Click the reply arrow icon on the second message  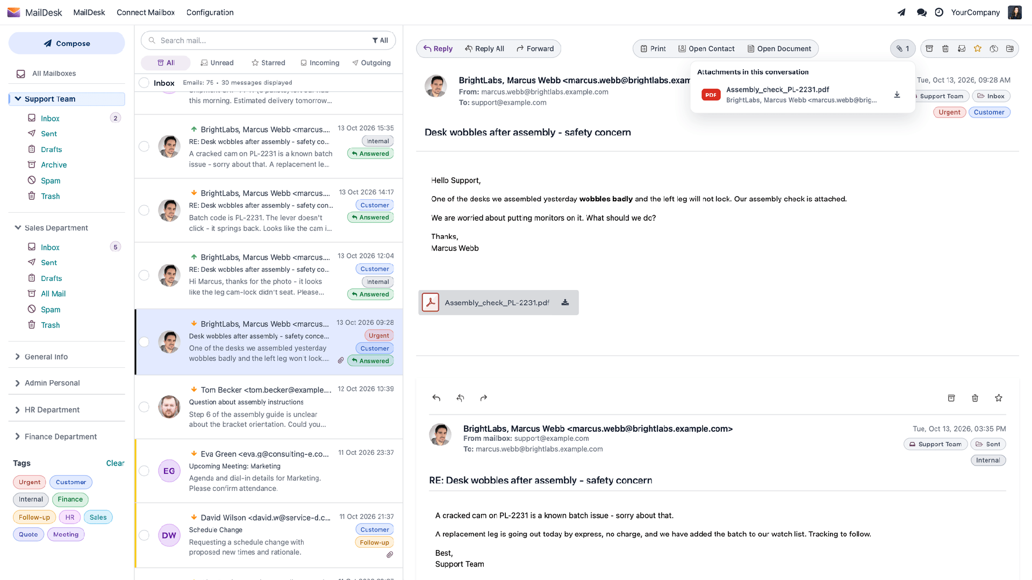point(436,398)
